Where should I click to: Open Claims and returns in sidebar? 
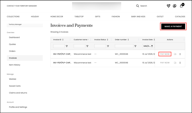[x=18, y=93]
